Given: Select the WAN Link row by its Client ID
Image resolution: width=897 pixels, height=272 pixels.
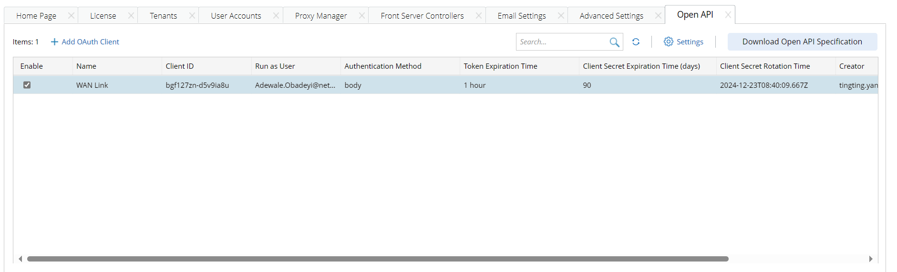Looking at the screenshot, I should pos(197,85).
